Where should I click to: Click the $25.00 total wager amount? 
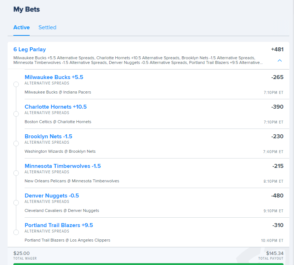coord(21,253)
